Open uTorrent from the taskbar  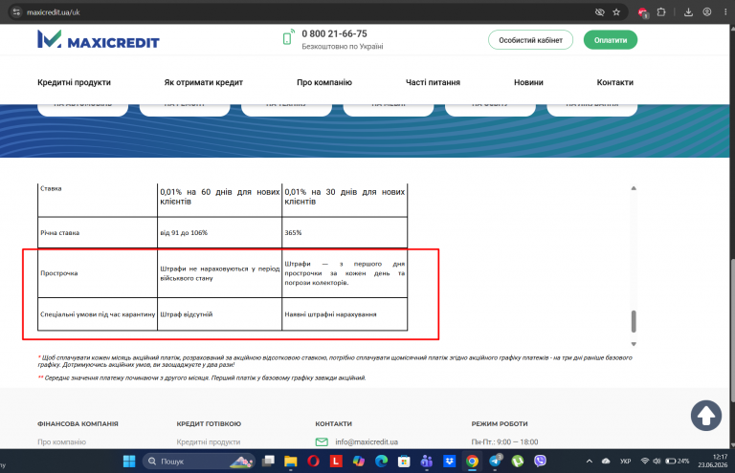pos(518,462)
